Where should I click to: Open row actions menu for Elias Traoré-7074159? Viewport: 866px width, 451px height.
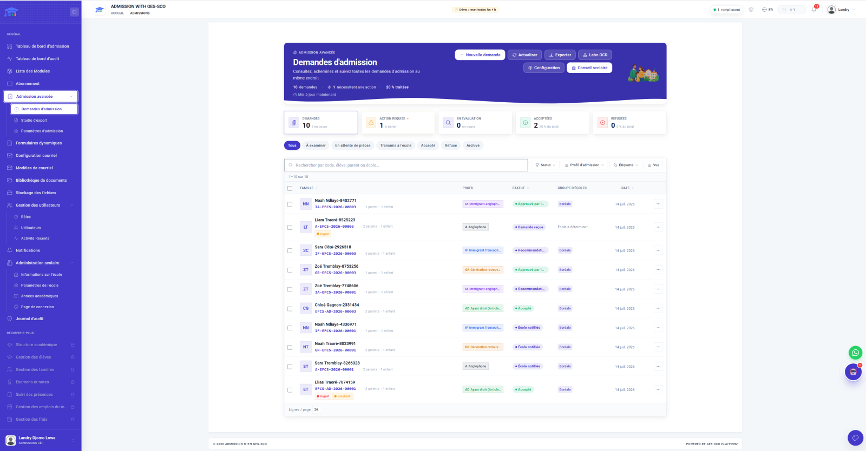click(658, 389)
